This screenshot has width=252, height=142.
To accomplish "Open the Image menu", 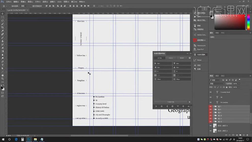I will [23, 2].
